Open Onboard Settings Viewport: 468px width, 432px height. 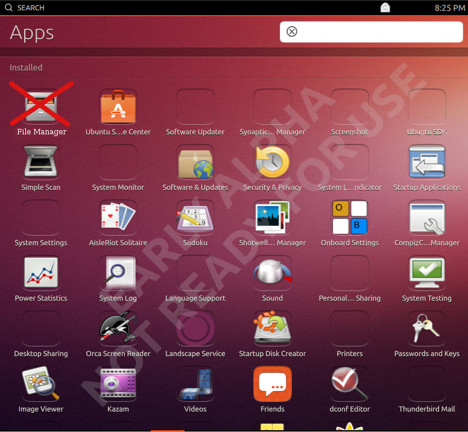pyautogui.click(x=350, y=218)
